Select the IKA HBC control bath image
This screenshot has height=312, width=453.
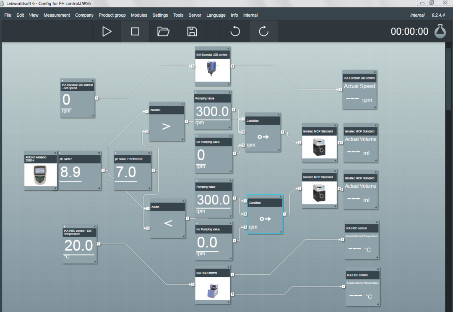coord(212,289)
